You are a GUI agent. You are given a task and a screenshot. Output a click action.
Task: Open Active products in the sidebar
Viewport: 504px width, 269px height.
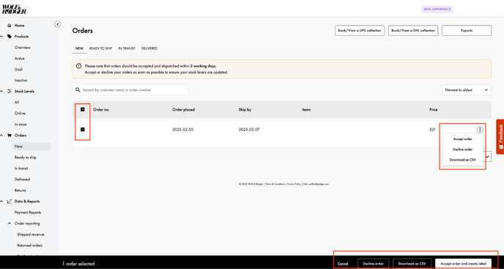click(x=19, y=59)
